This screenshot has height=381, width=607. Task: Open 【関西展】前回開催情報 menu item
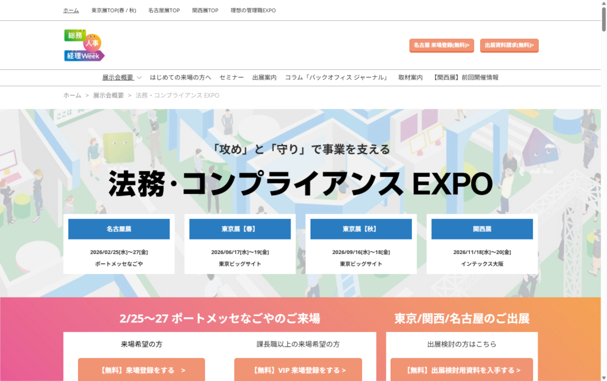pos(466,78)
